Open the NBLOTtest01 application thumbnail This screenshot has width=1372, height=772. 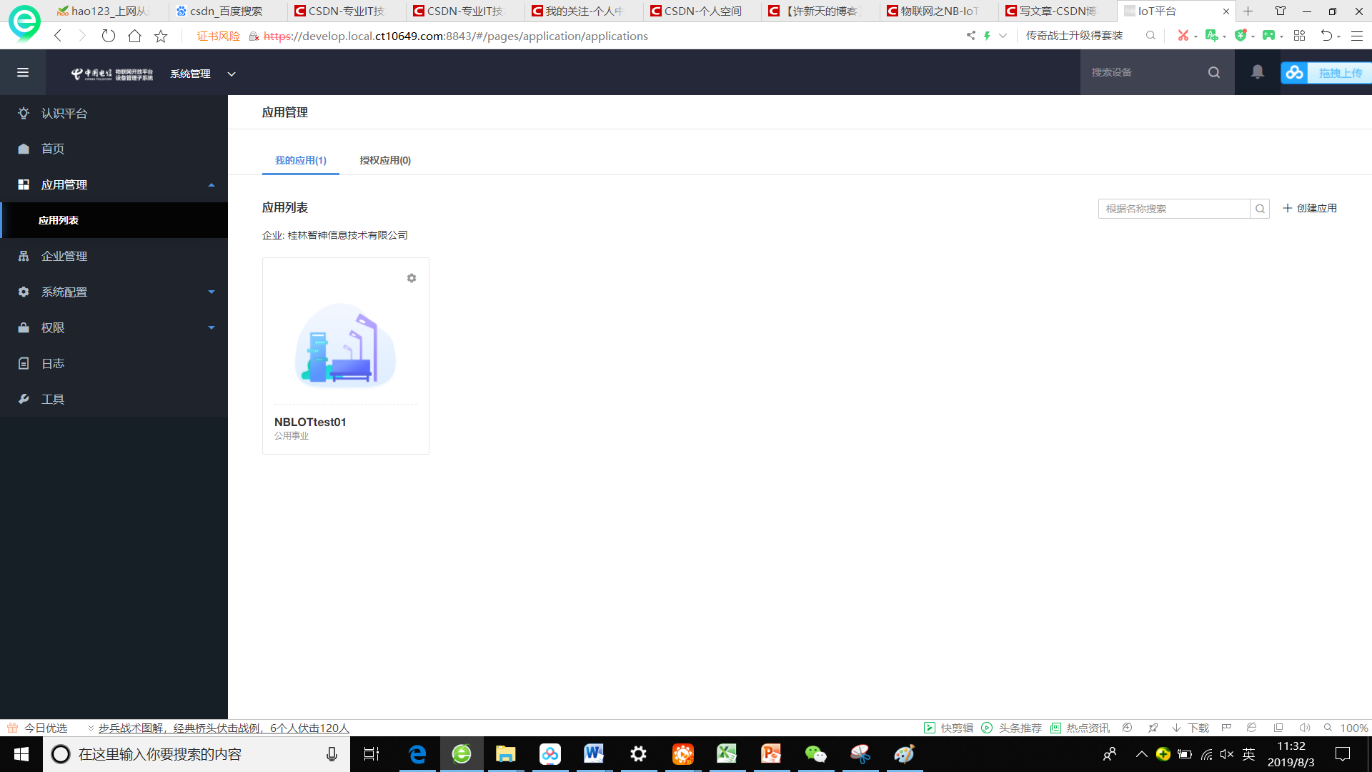[x=346, y=345]
